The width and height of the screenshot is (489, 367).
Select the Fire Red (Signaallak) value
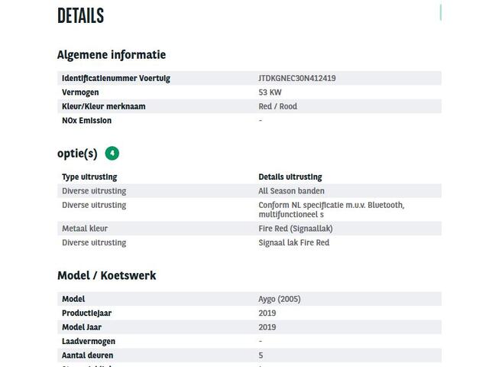coord(296,229)
